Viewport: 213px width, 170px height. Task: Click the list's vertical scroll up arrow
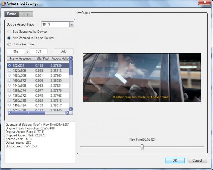[71, 58]
